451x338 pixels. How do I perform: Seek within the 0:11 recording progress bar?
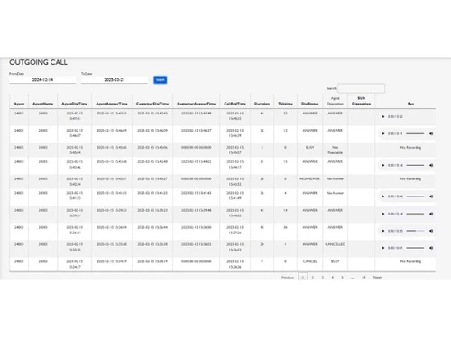click(415, 133)
